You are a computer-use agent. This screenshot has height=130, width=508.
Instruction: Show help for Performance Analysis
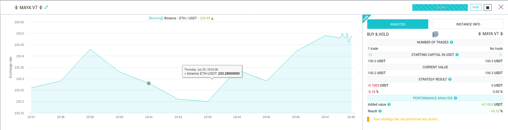click(x=455, y=98)
